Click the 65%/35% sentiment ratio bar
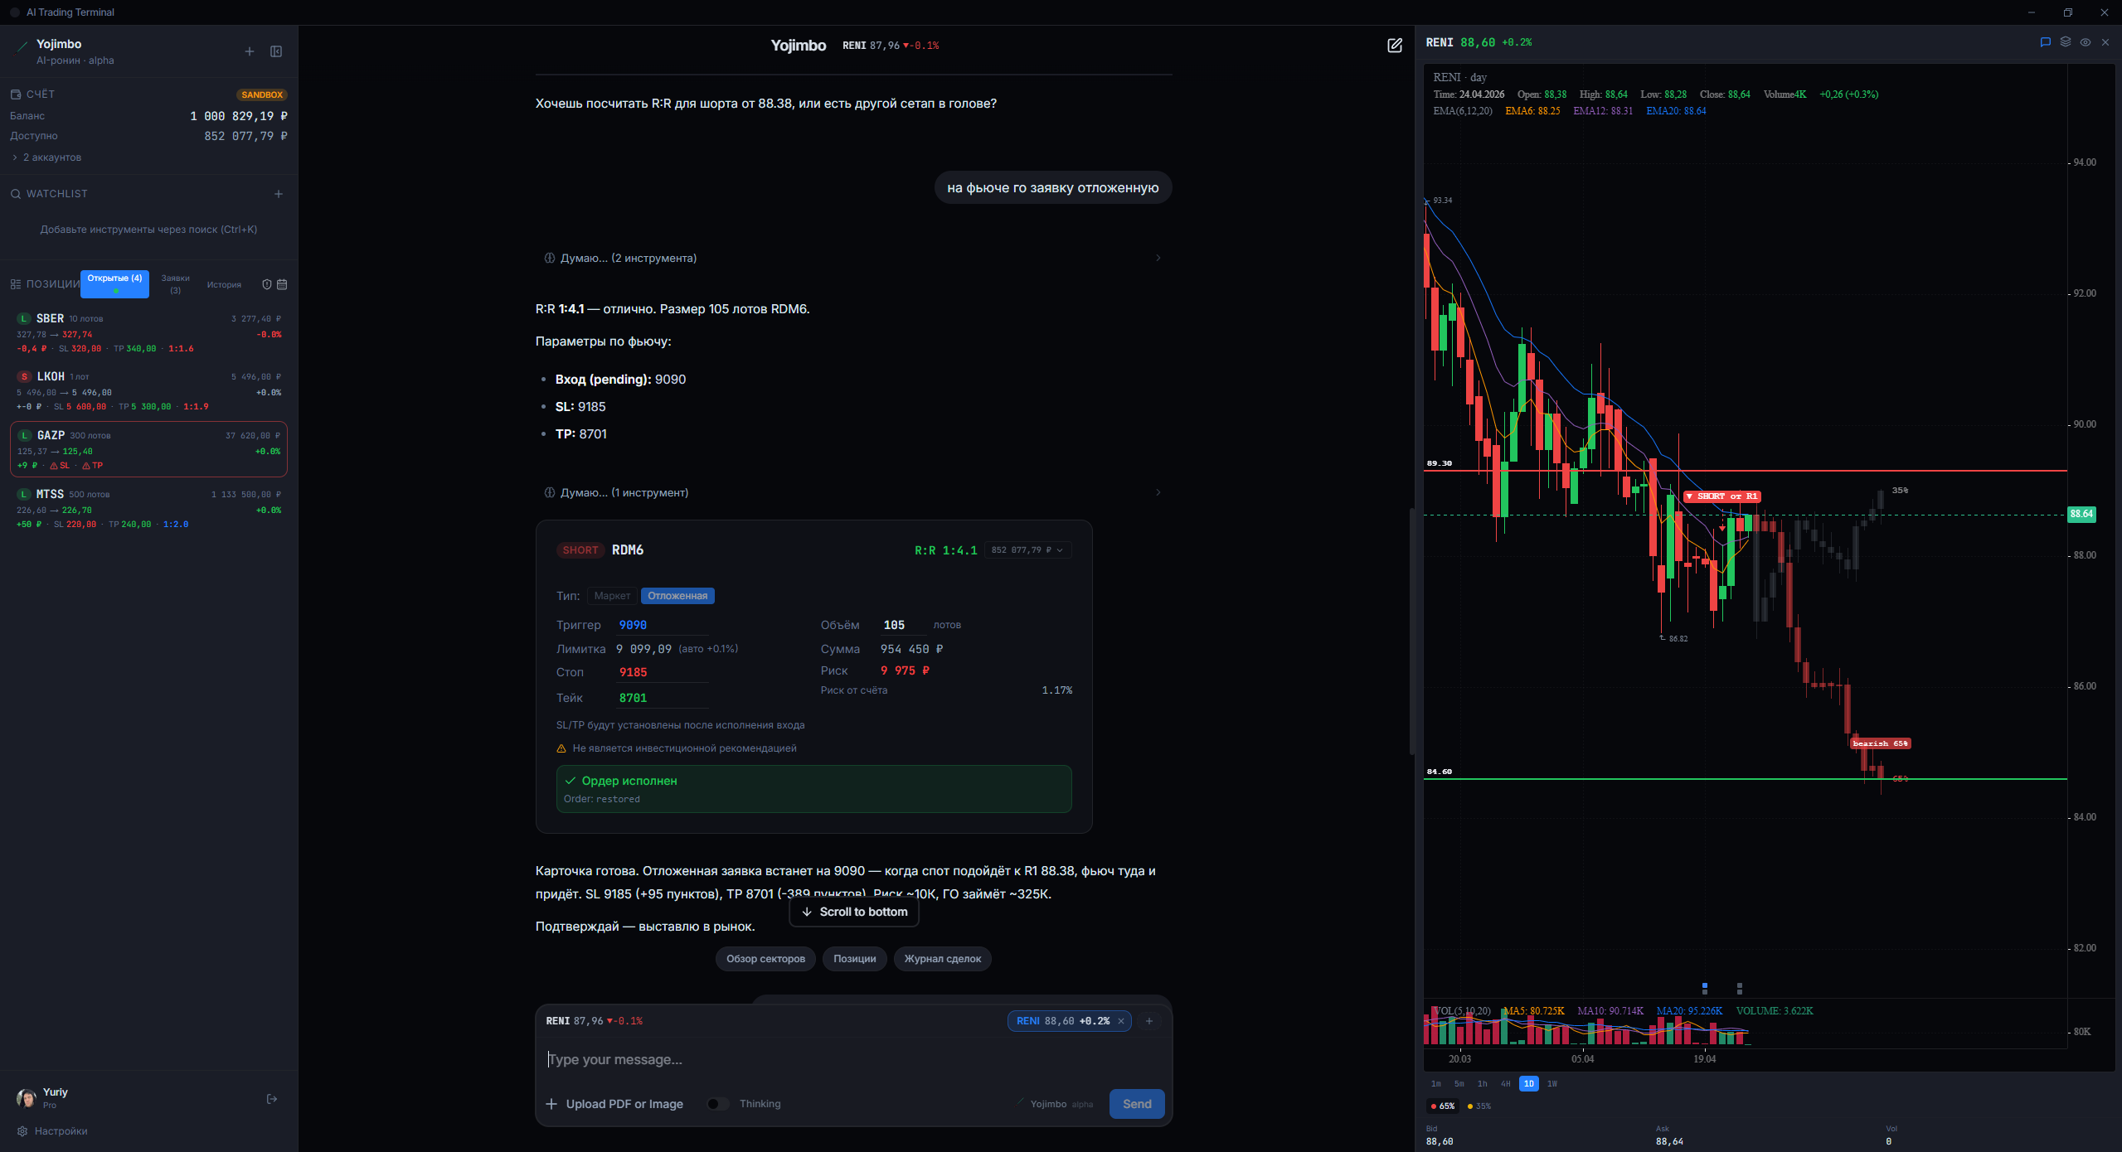The height and width of the screenshot is (1152, 2122). click(1459, 1106)
